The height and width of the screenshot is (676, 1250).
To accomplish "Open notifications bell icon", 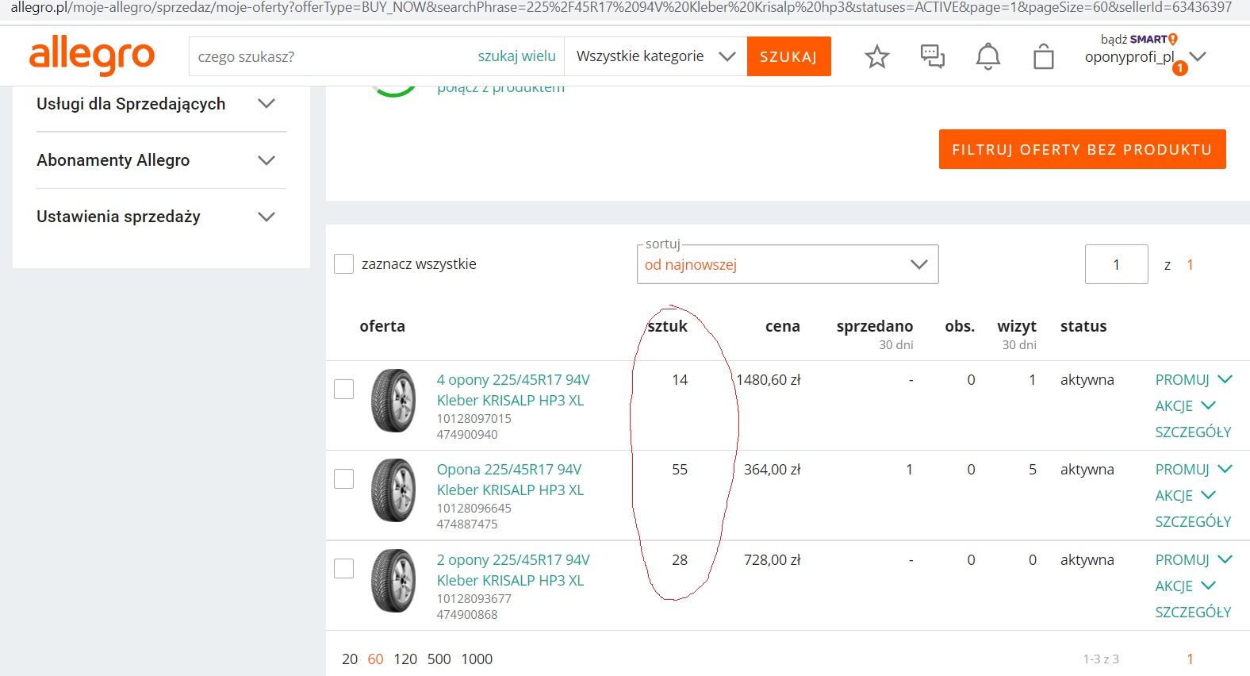I will (987, 57).
